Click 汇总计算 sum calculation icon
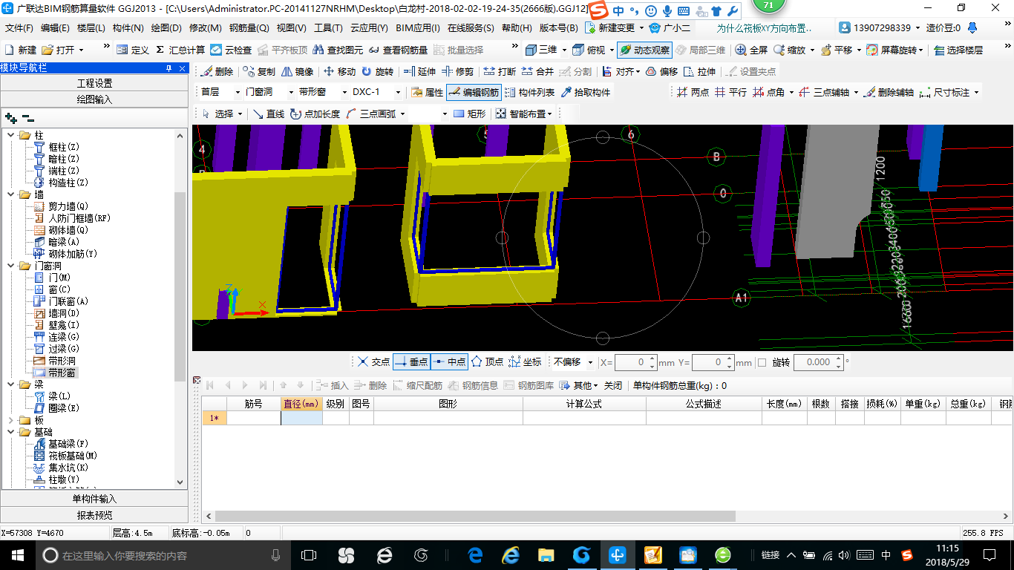This screenshot has width=1014, height=570. (x=180, y=50)
